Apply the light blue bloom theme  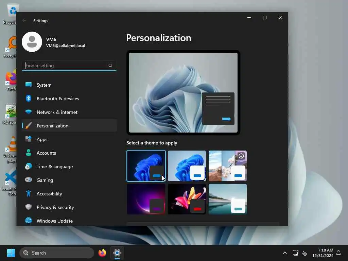click(x=187, y=166)
